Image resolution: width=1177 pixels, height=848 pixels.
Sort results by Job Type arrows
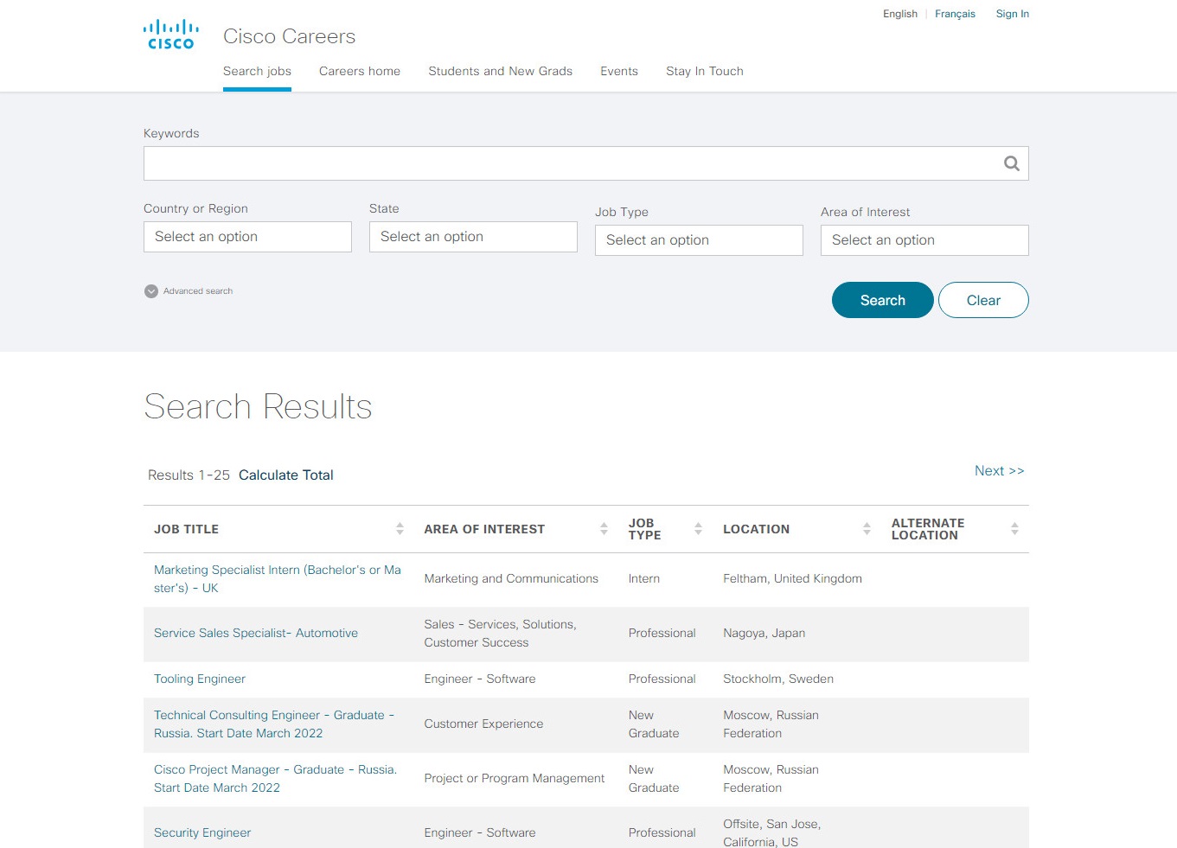[x=698, y=529]
